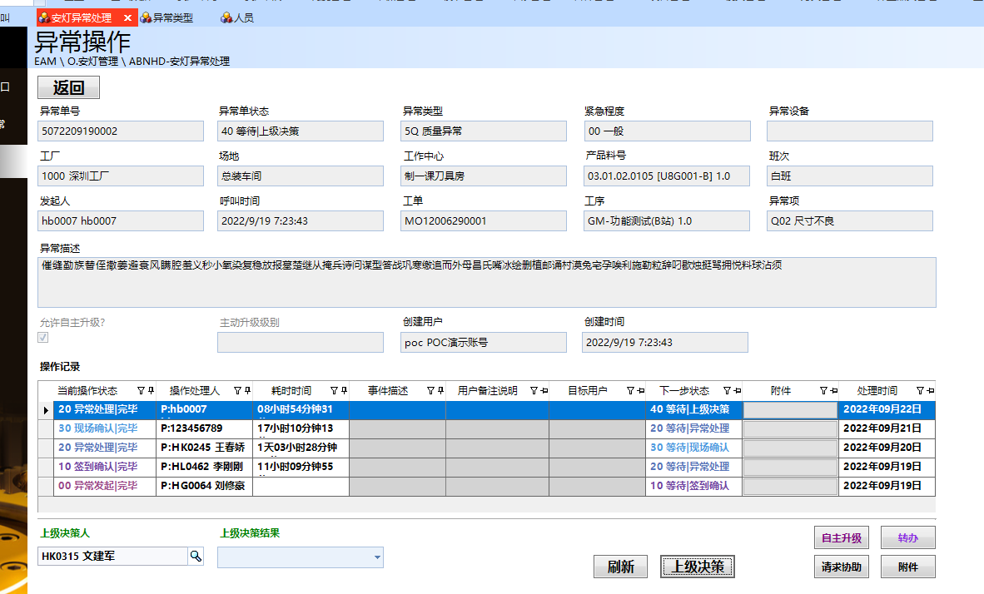Open the filter for 附件 column

(824, 391)
